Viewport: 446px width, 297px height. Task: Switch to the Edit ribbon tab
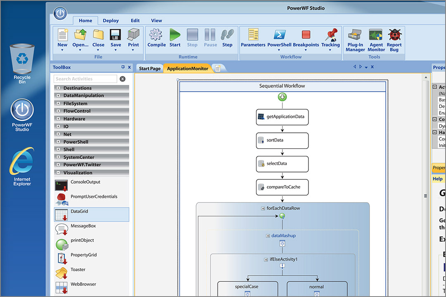coord(135,21)
